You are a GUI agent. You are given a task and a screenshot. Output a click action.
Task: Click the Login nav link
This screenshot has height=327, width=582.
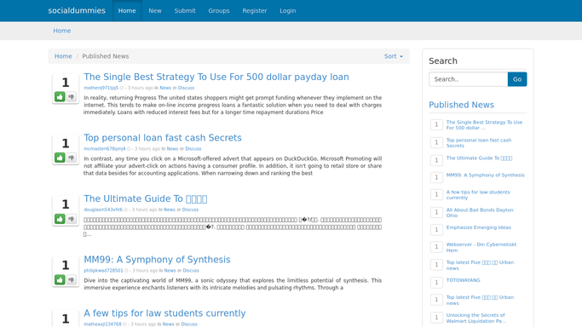coord(288,11)
